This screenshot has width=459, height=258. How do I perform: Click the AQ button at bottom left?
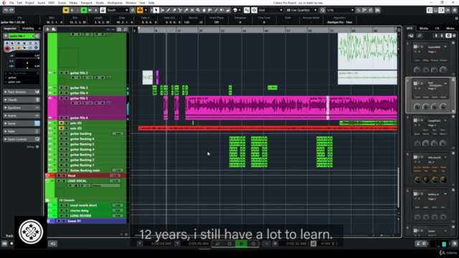click(x=52, y=244)
